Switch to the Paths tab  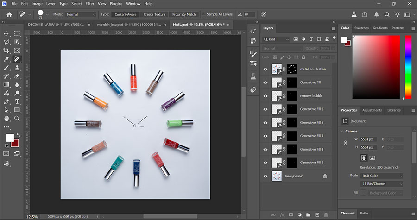364,213
